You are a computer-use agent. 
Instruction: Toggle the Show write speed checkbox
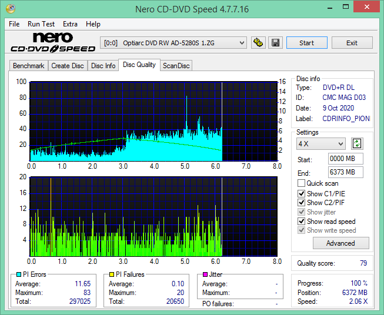click(301, 230)
